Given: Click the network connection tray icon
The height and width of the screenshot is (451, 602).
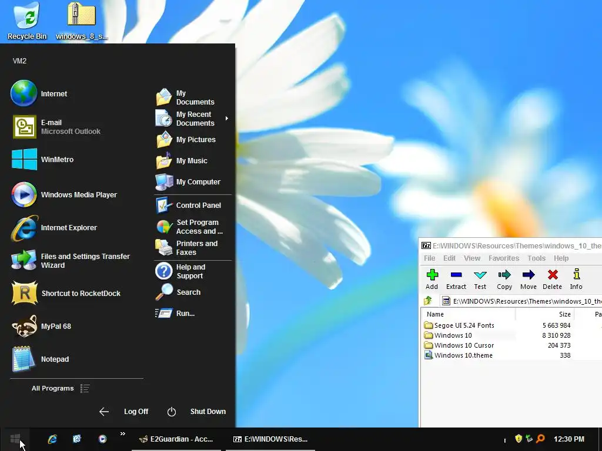Looking at the screenshot, I should pos(530,438).
